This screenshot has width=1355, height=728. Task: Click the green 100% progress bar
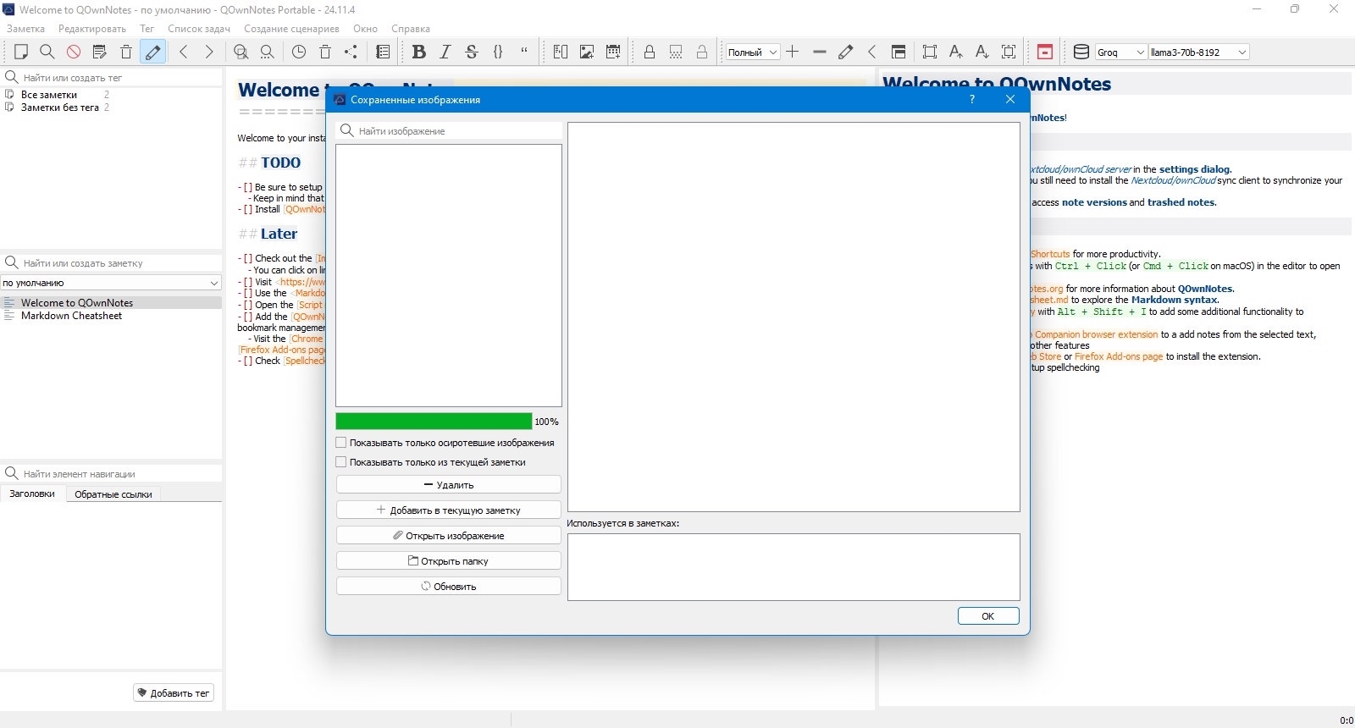coord(434,421)
